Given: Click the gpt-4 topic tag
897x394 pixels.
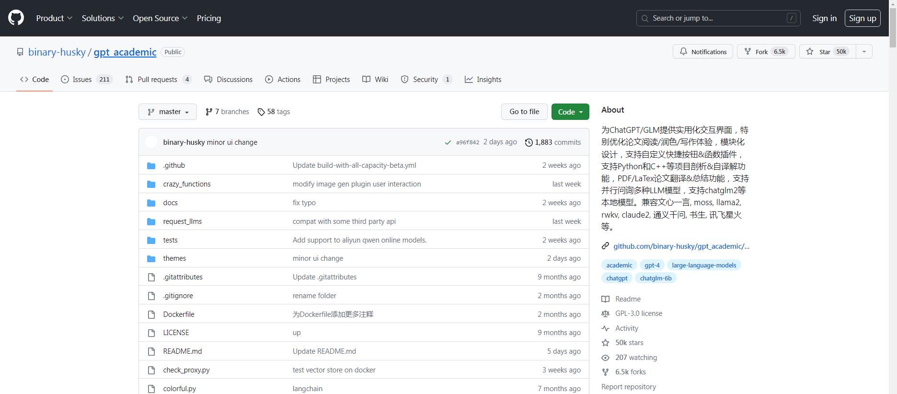Looking at the screenshot, I should [x=652, y=265].
